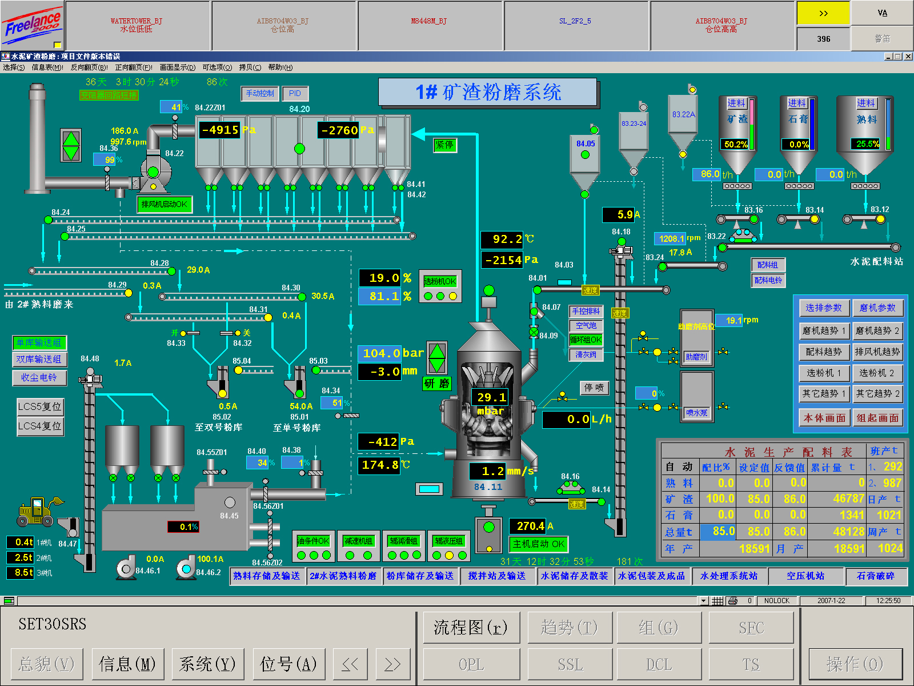The width and height of the screenshot is (914, 686).
Task: Click the 84.46.2 blower fan icon
Action: [185, 568]
